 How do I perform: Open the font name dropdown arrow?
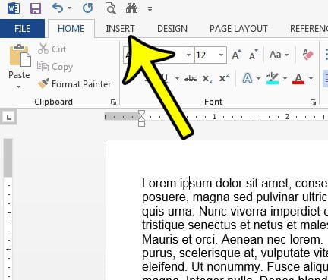(188, 55)
